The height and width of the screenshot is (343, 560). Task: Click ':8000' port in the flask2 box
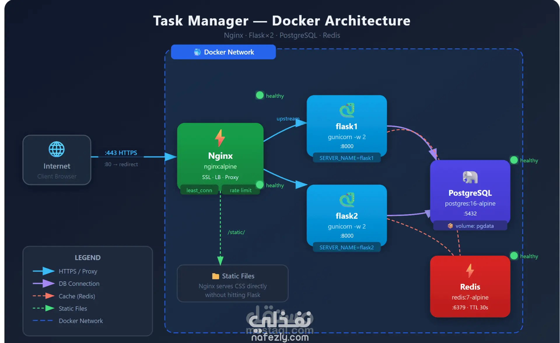346,236
